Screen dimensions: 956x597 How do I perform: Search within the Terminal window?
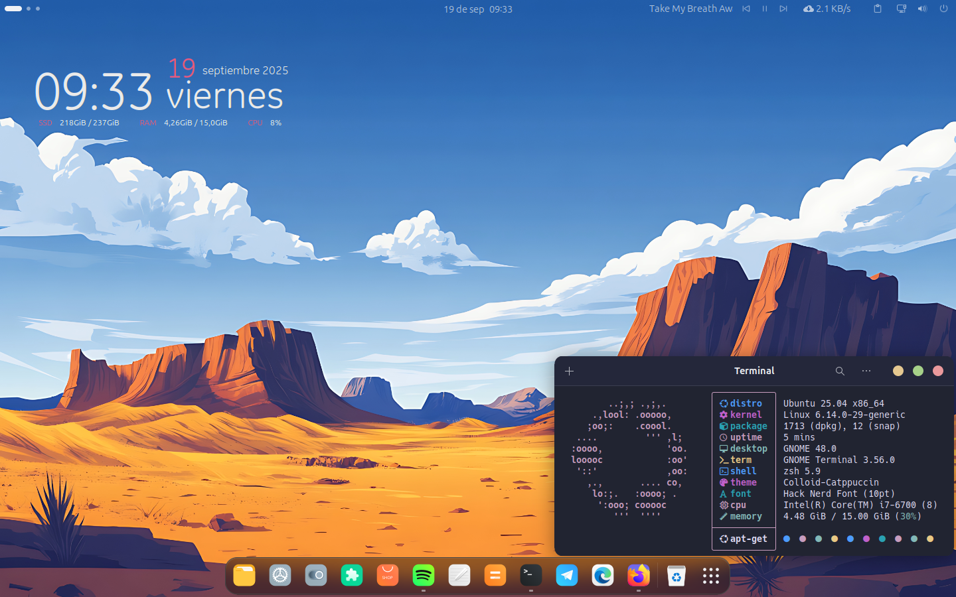pyautogui.click(x=840, y=371)
